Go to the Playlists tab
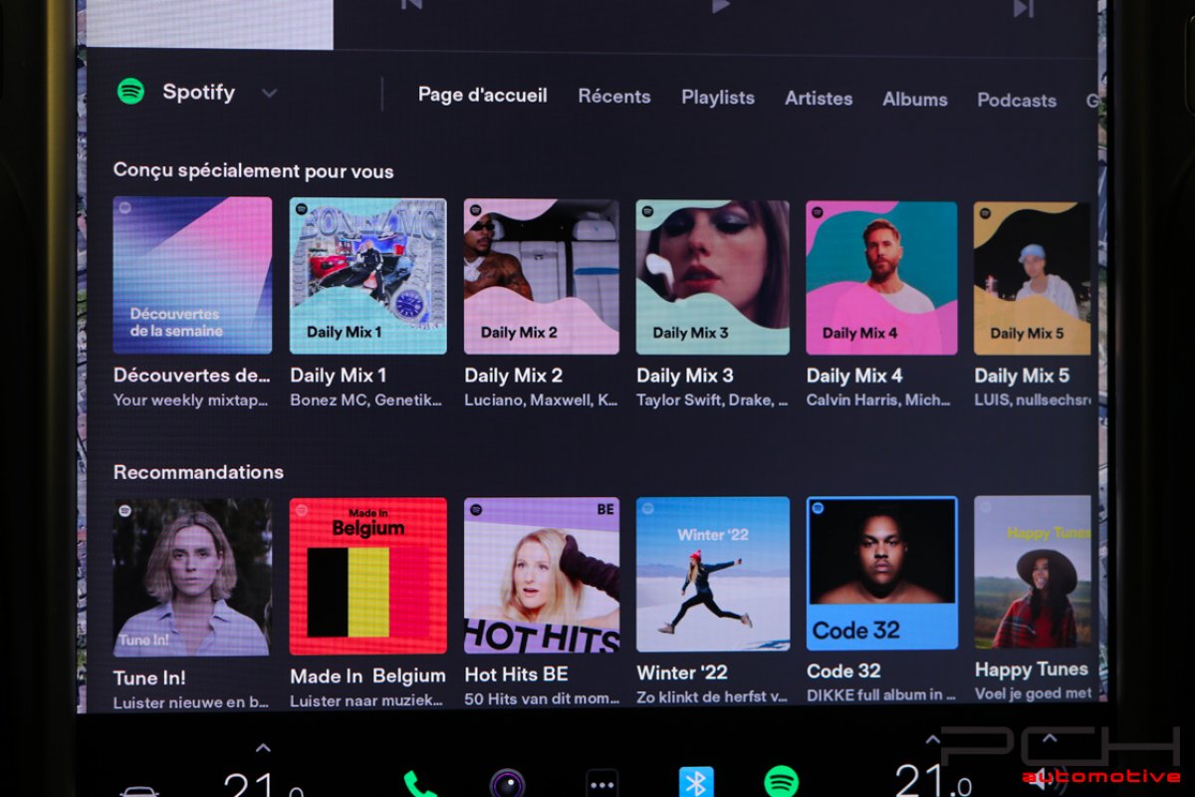 pyautogui.click(x=718, y=98)
